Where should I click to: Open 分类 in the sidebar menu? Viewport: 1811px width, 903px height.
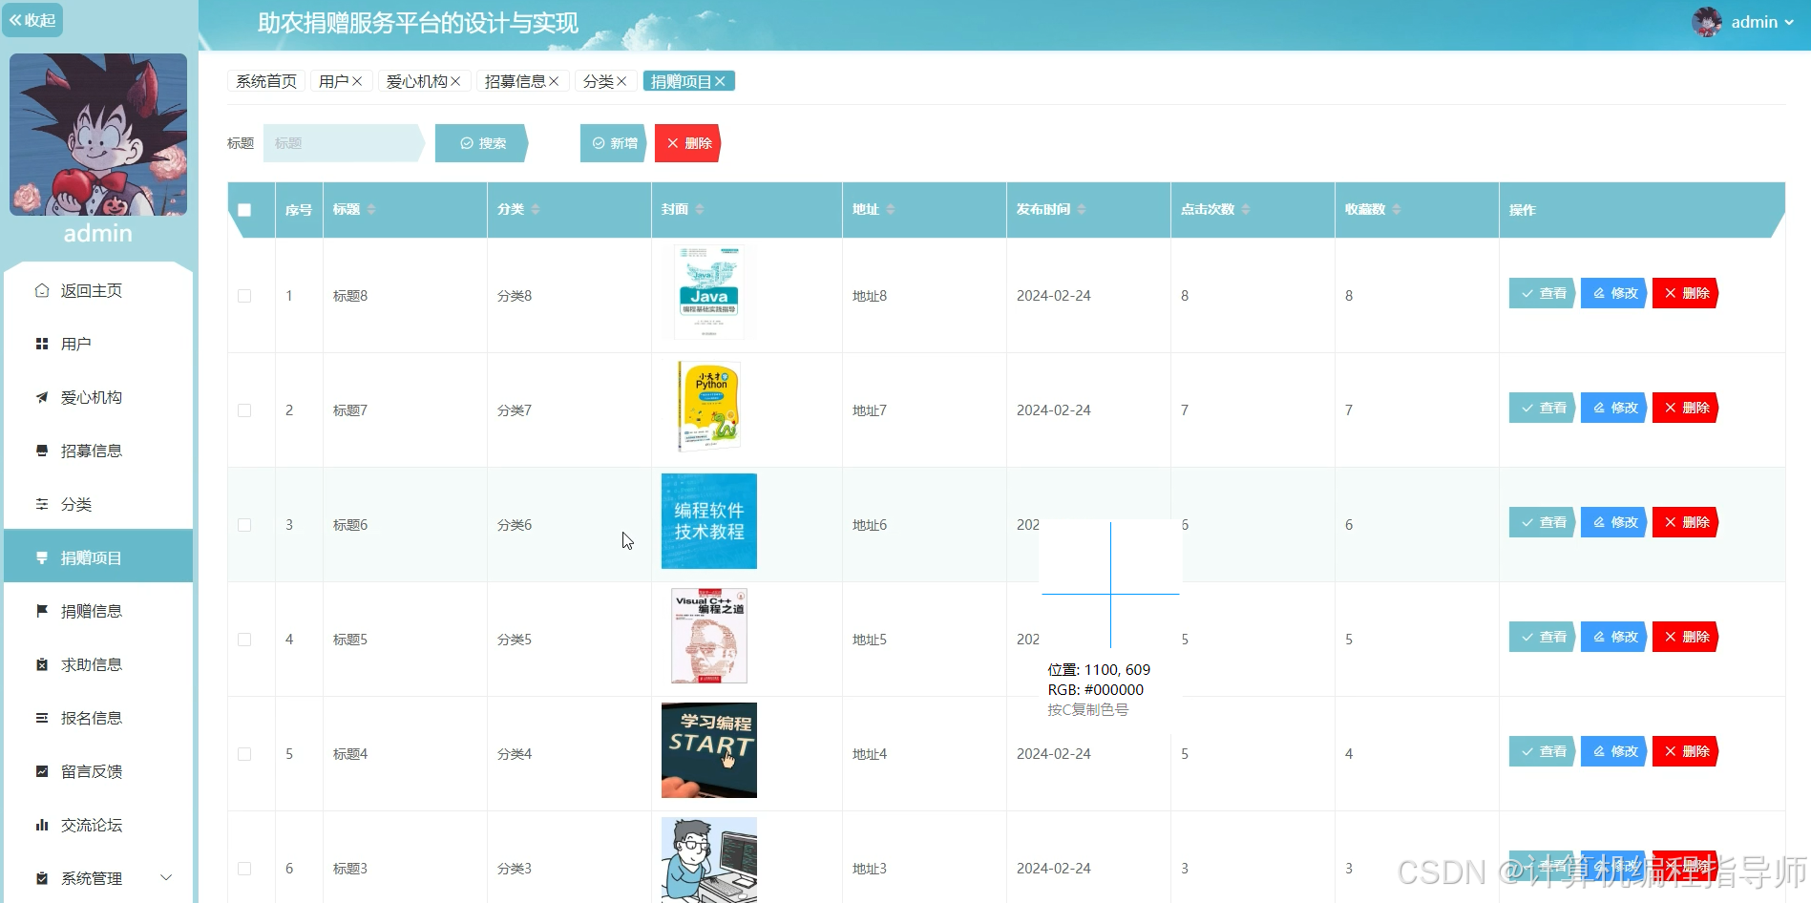98,504
